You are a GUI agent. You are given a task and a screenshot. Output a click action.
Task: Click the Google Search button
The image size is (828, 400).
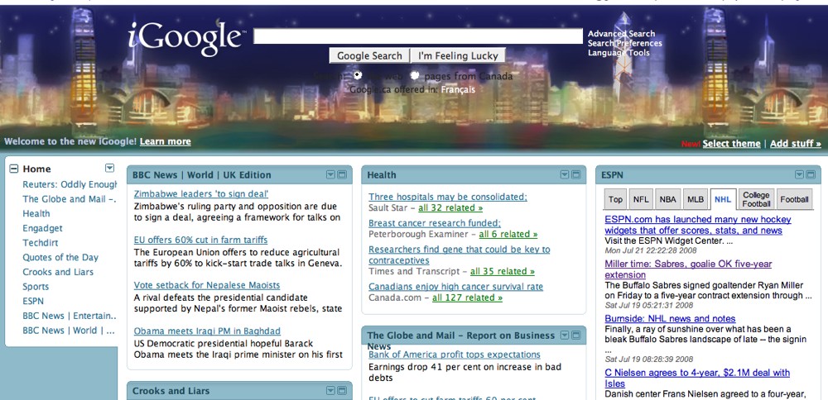369,56
